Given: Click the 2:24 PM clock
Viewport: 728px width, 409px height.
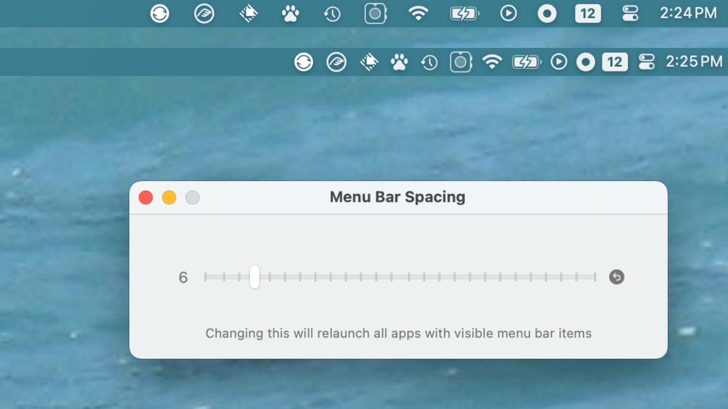Looking at the screenshot, I should click(689, 13).
